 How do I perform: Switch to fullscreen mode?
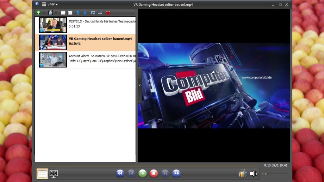point(54,174)
